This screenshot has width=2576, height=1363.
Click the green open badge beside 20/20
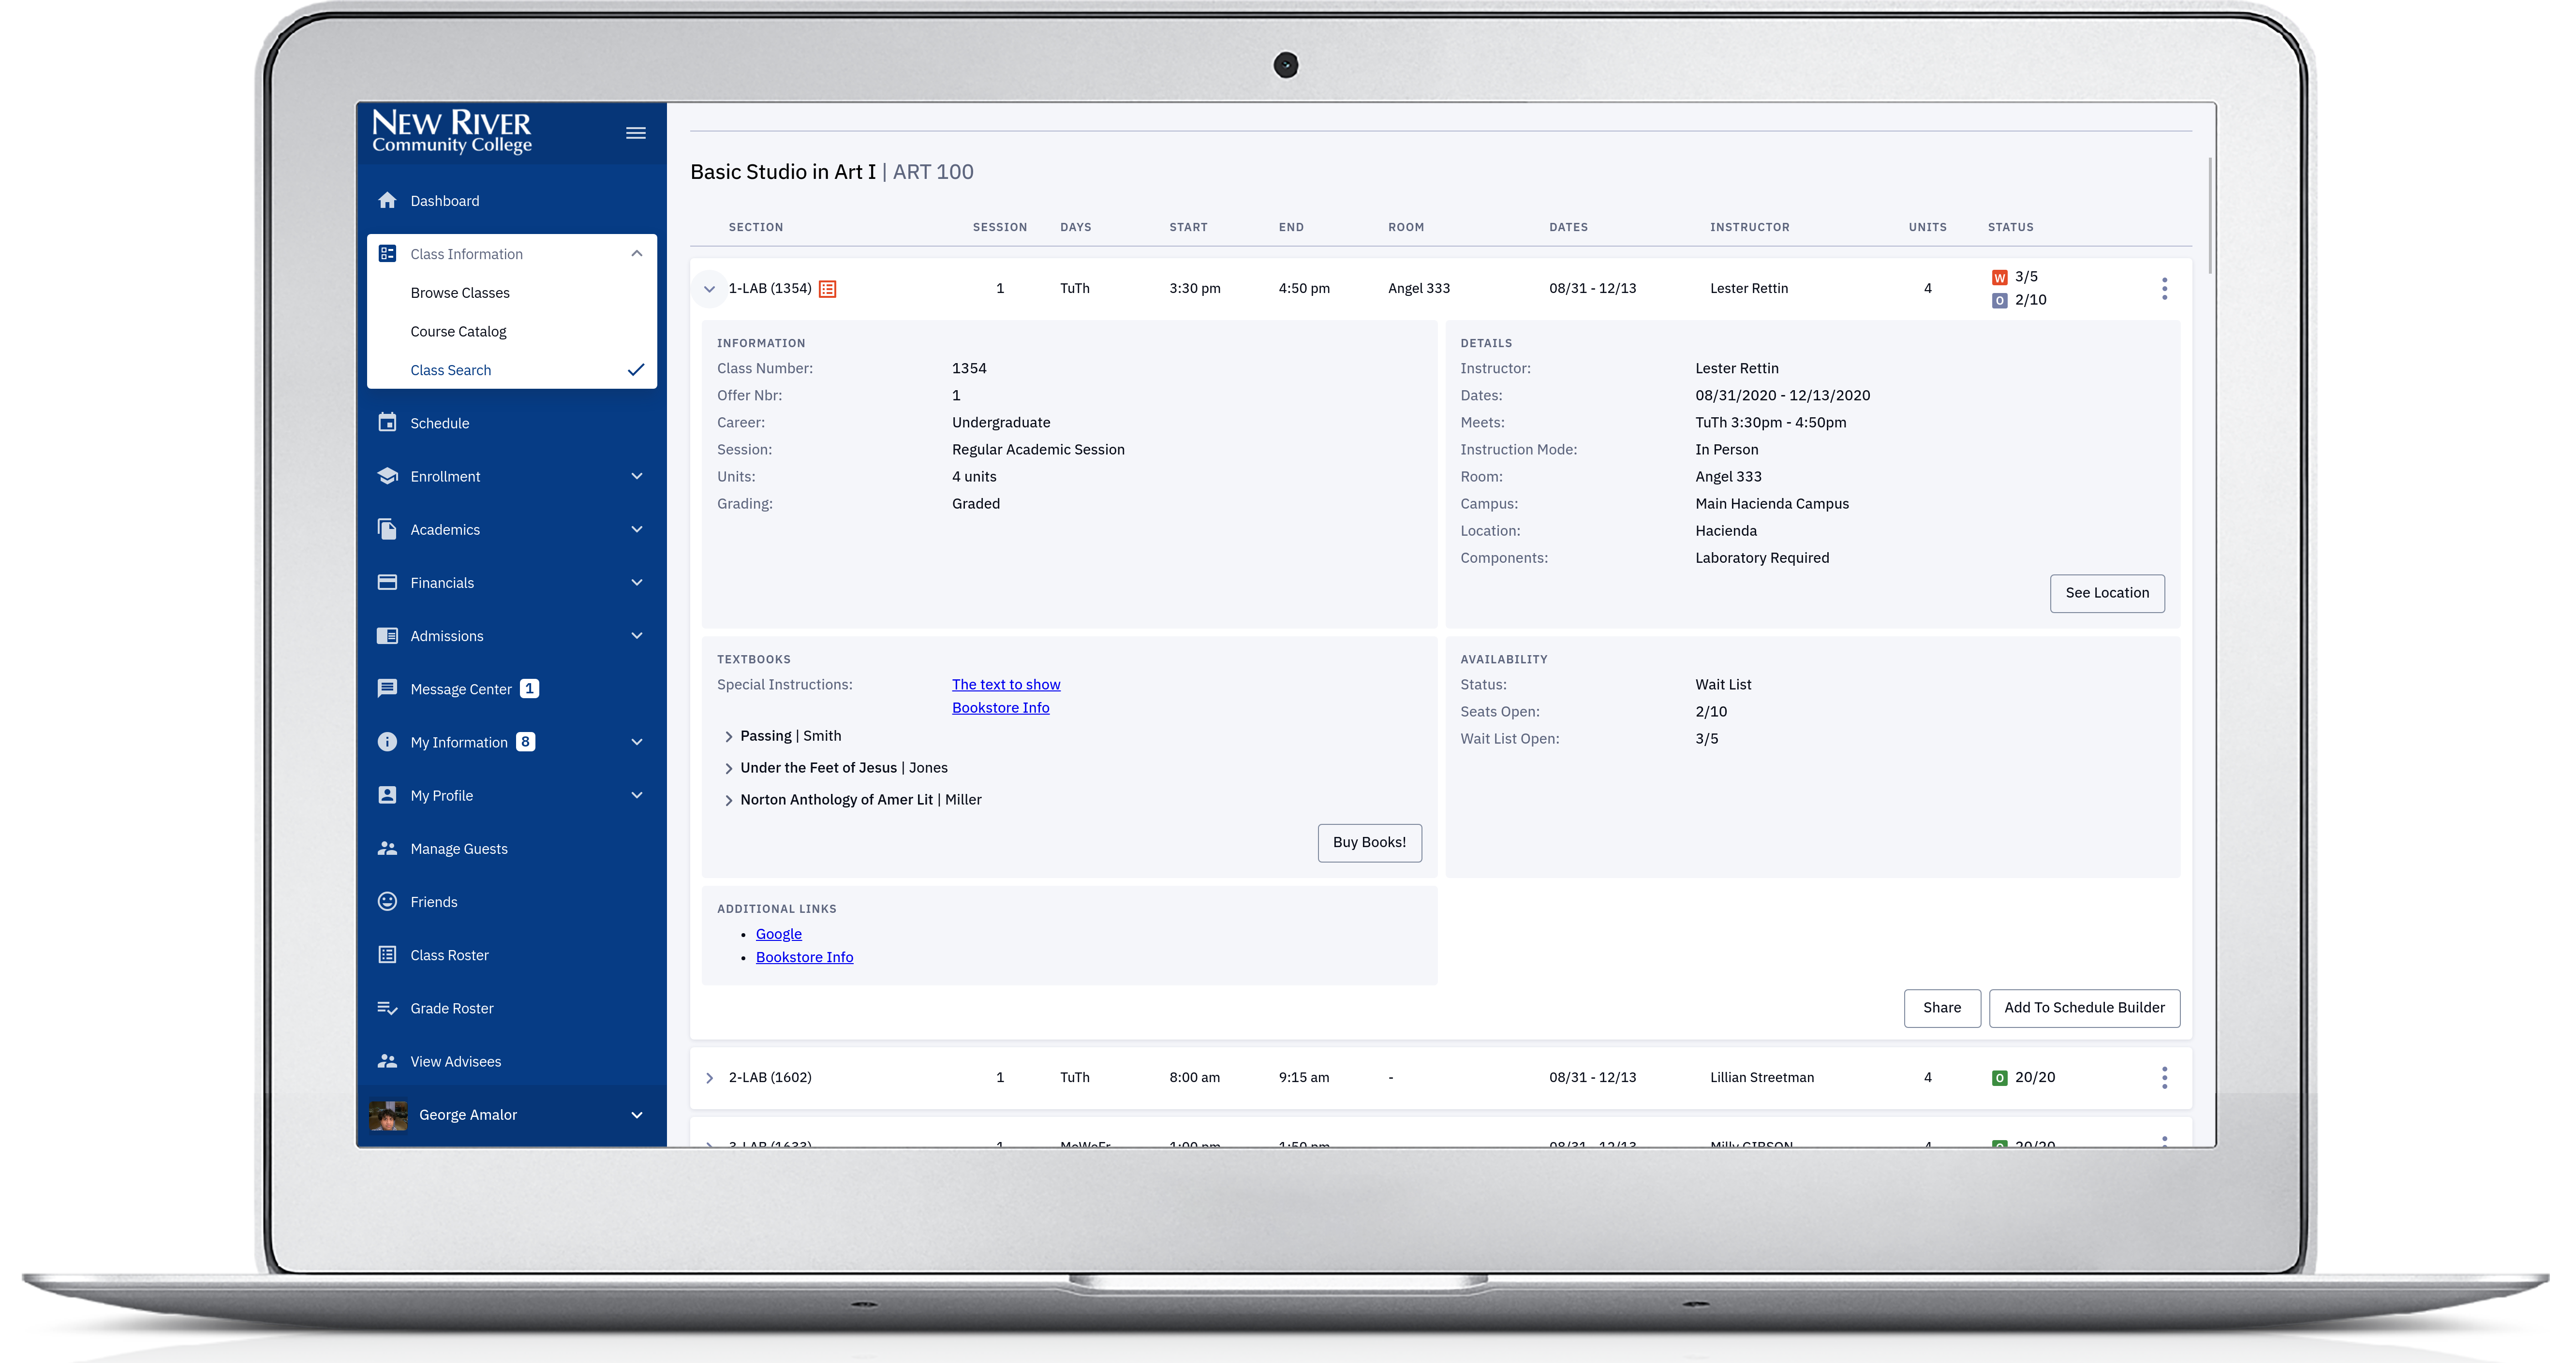point(1999,1078)
